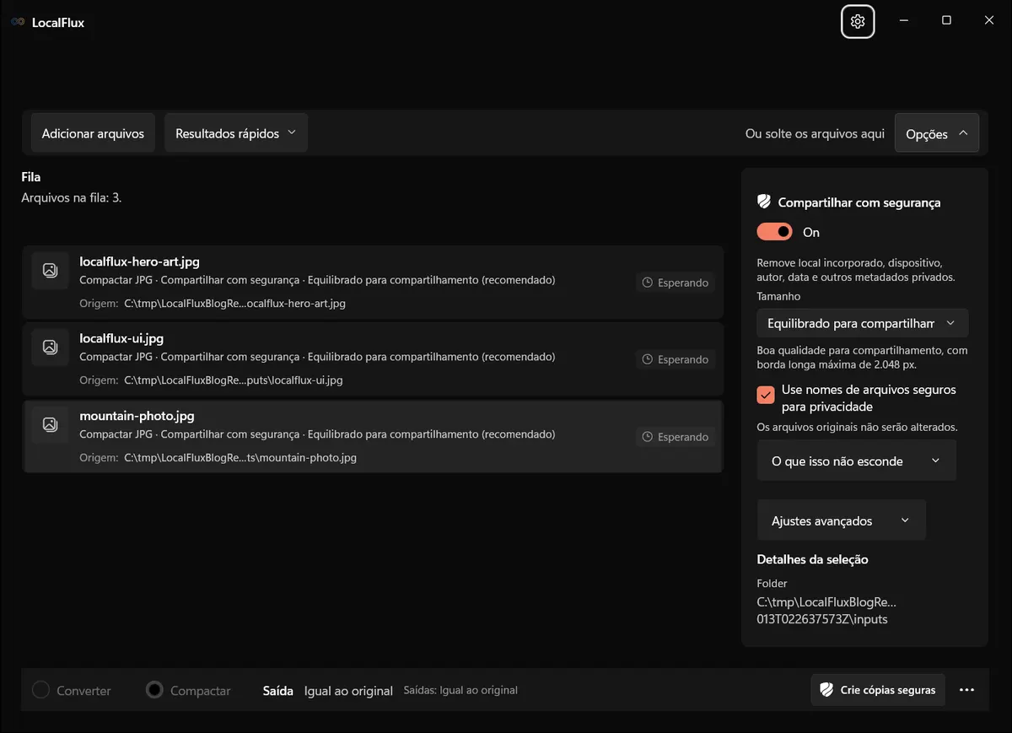Click Ou solte os arquivos aqui text
This screenshot has width=1012, height=733.
(x=815, y=133)
